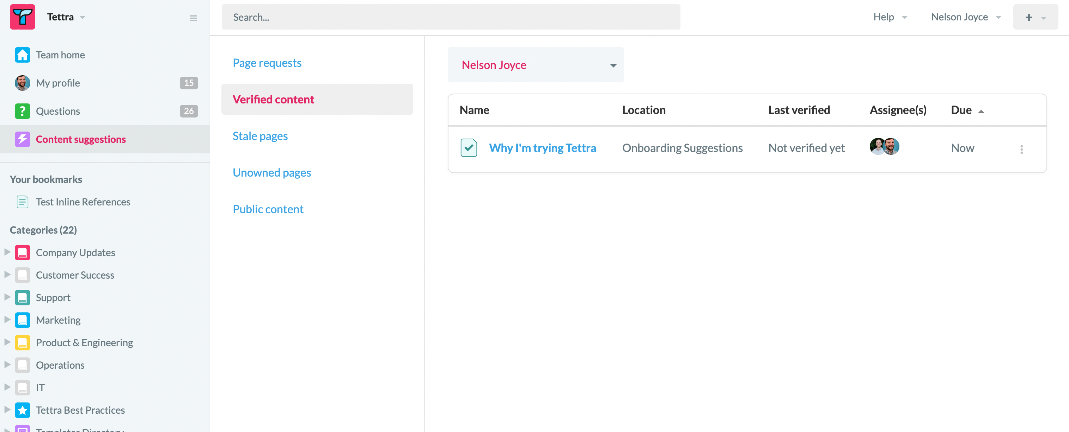The width and height of the screenshot is (1069, 432).
Task: Click the Customer Success gray book icon
Action: point(23,275)
